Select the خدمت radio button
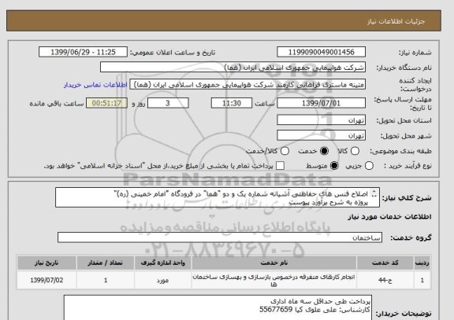This screenshot has height=320, width=454. pyautogui.click(x=324, y=151)
